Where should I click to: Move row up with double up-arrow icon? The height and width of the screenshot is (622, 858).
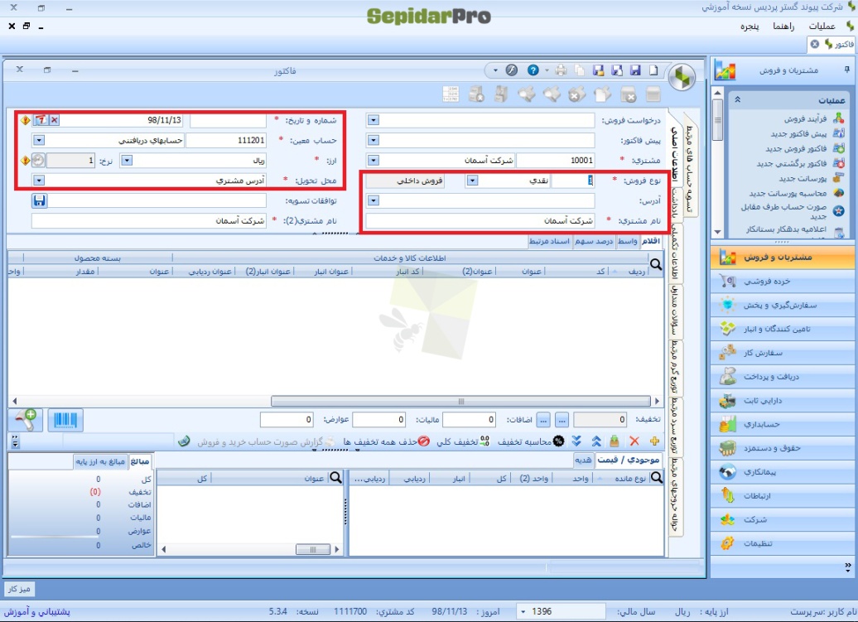[x=596, y=441]
